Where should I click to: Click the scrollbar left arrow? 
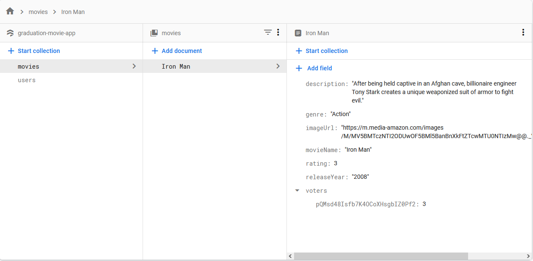(x=290, y=256)
